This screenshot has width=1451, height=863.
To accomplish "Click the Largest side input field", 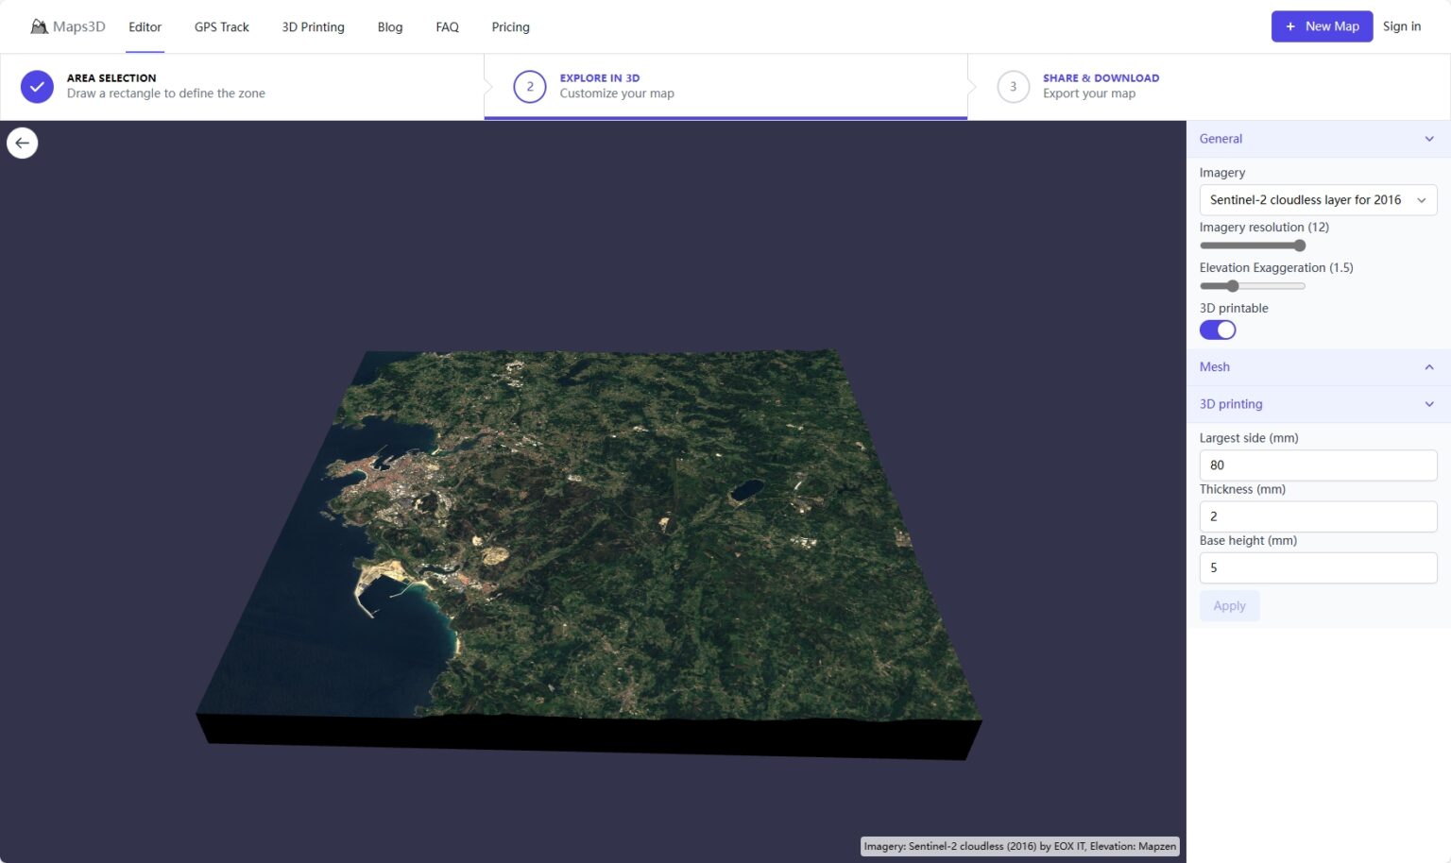I will 1317,465.
